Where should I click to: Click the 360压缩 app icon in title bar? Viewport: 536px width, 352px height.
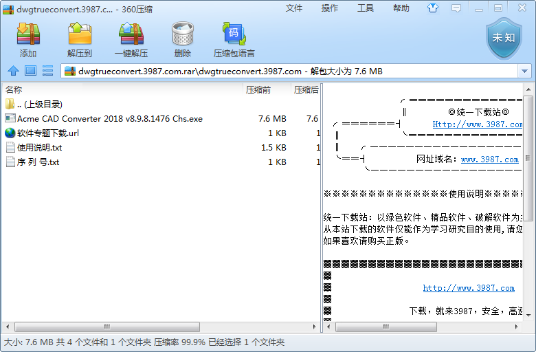(x=8, y=9)
